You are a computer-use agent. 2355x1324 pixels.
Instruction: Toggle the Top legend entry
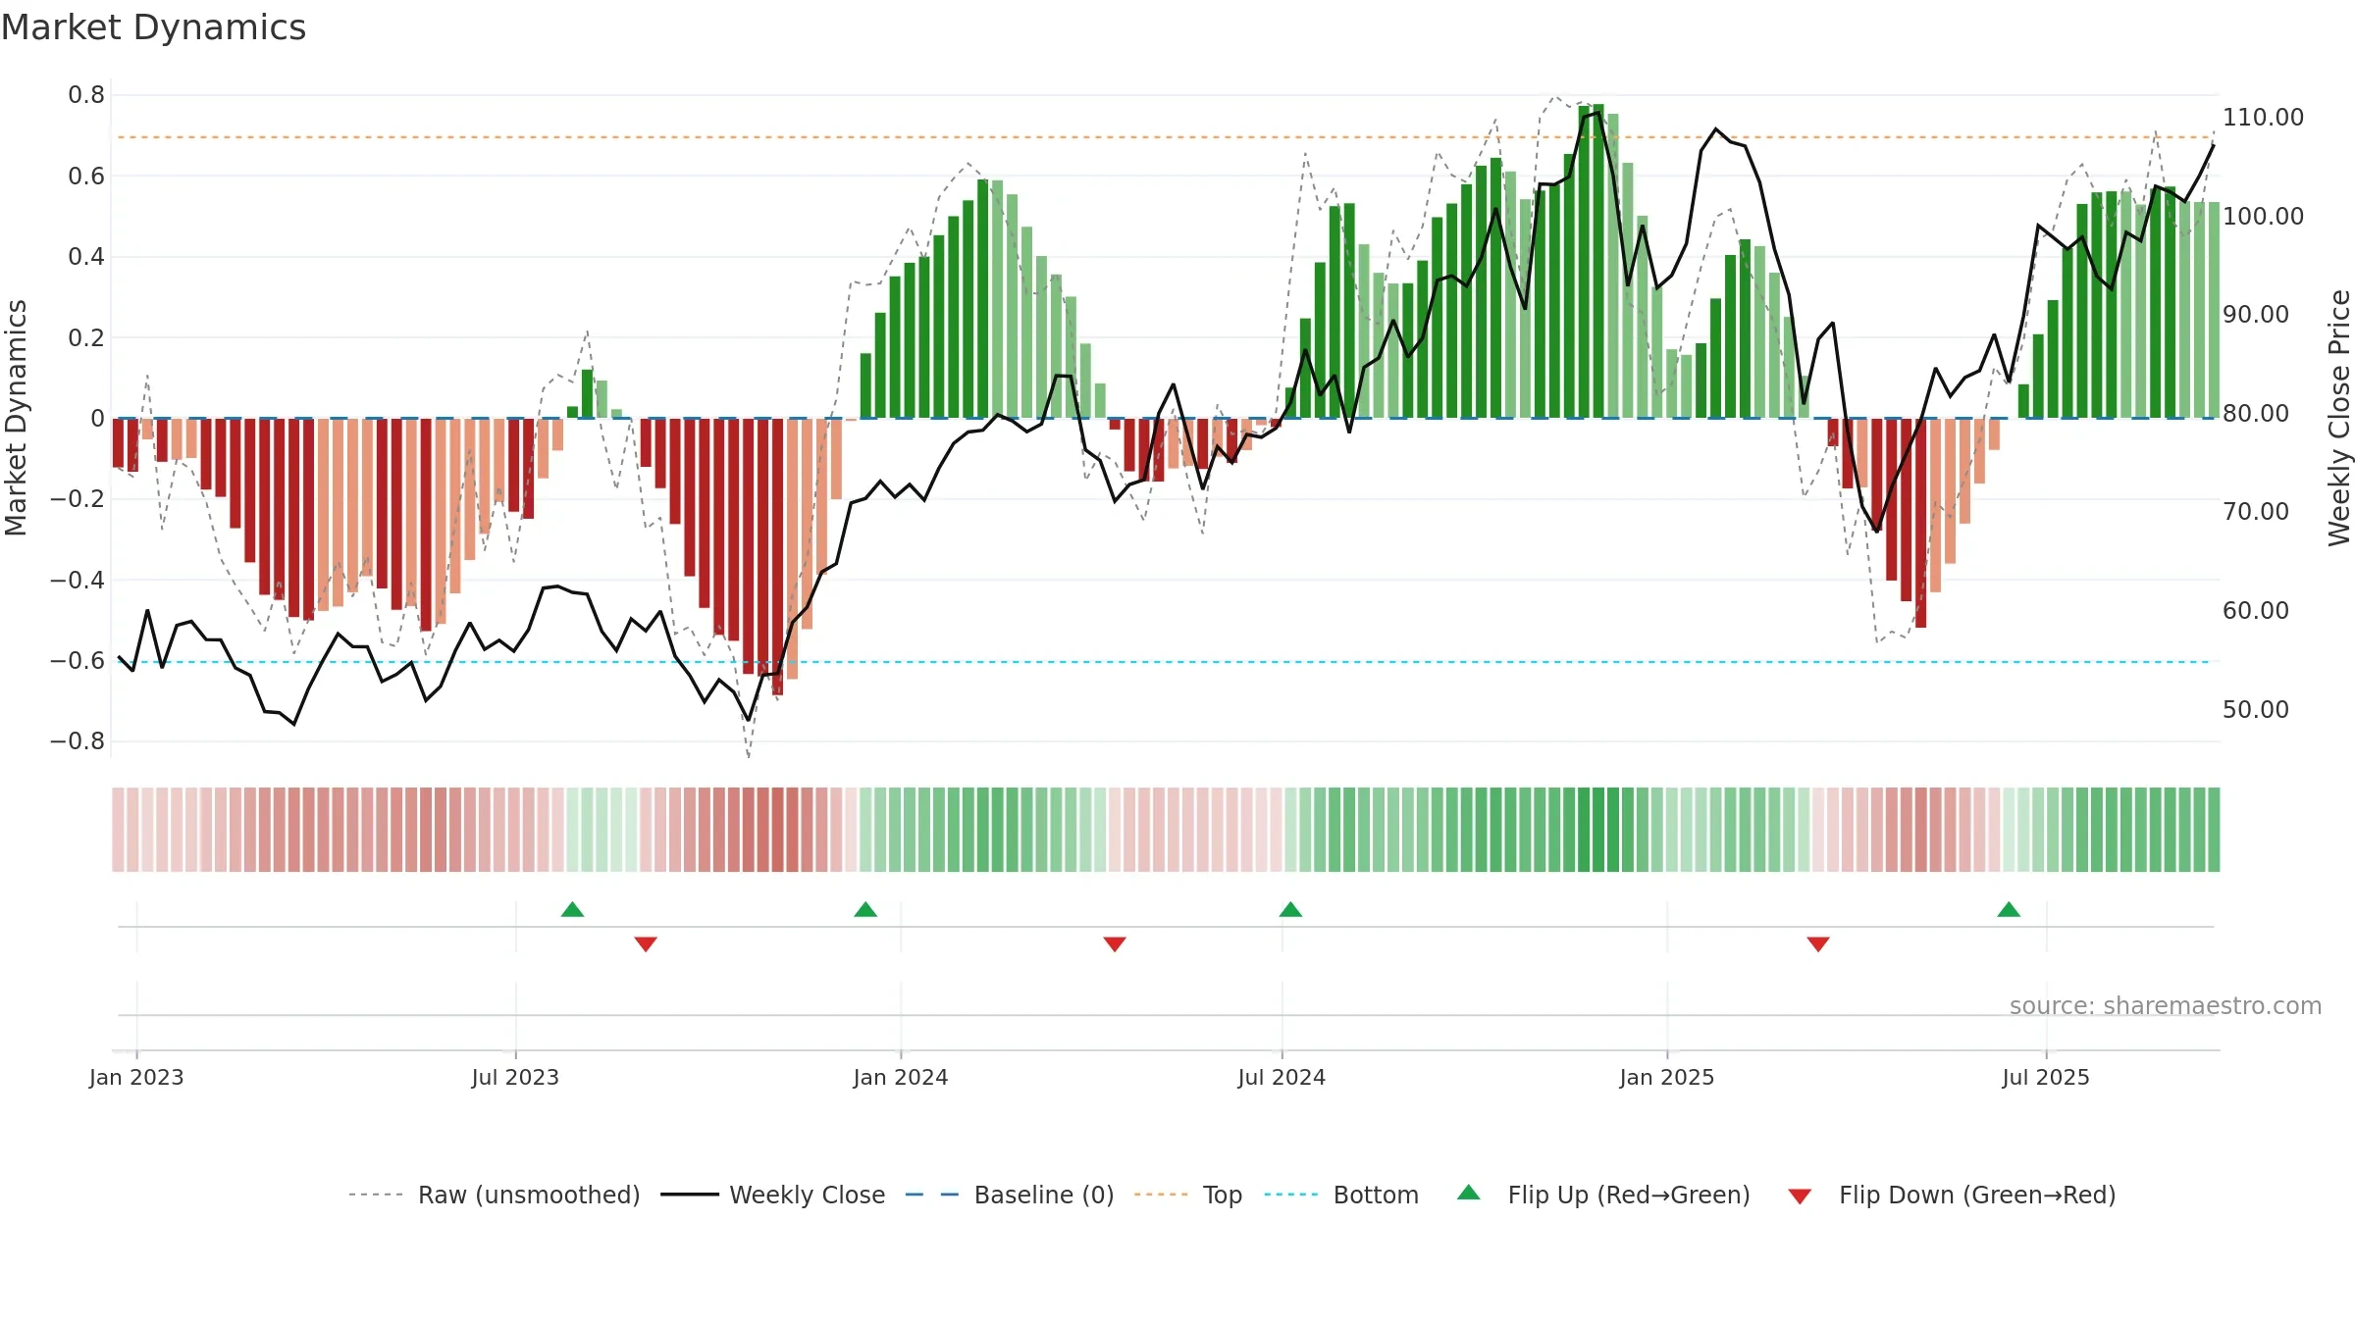1187,1195
